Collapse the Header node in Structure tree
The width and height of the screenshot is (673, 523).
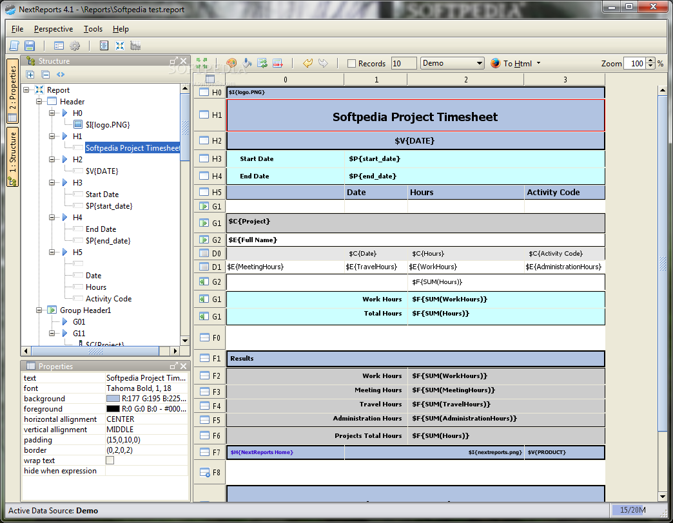tap(39, 101)
